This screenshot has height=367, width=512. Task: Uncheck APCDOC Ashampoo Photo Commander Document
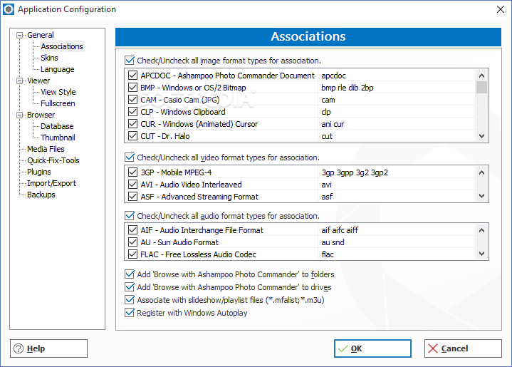click(x=132, y=76)
